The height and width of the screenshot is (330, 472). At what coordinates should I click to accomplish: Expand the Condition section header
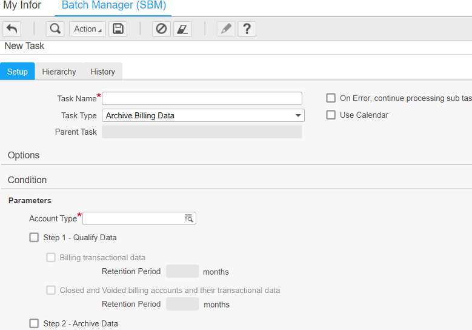tap(27, 180)
